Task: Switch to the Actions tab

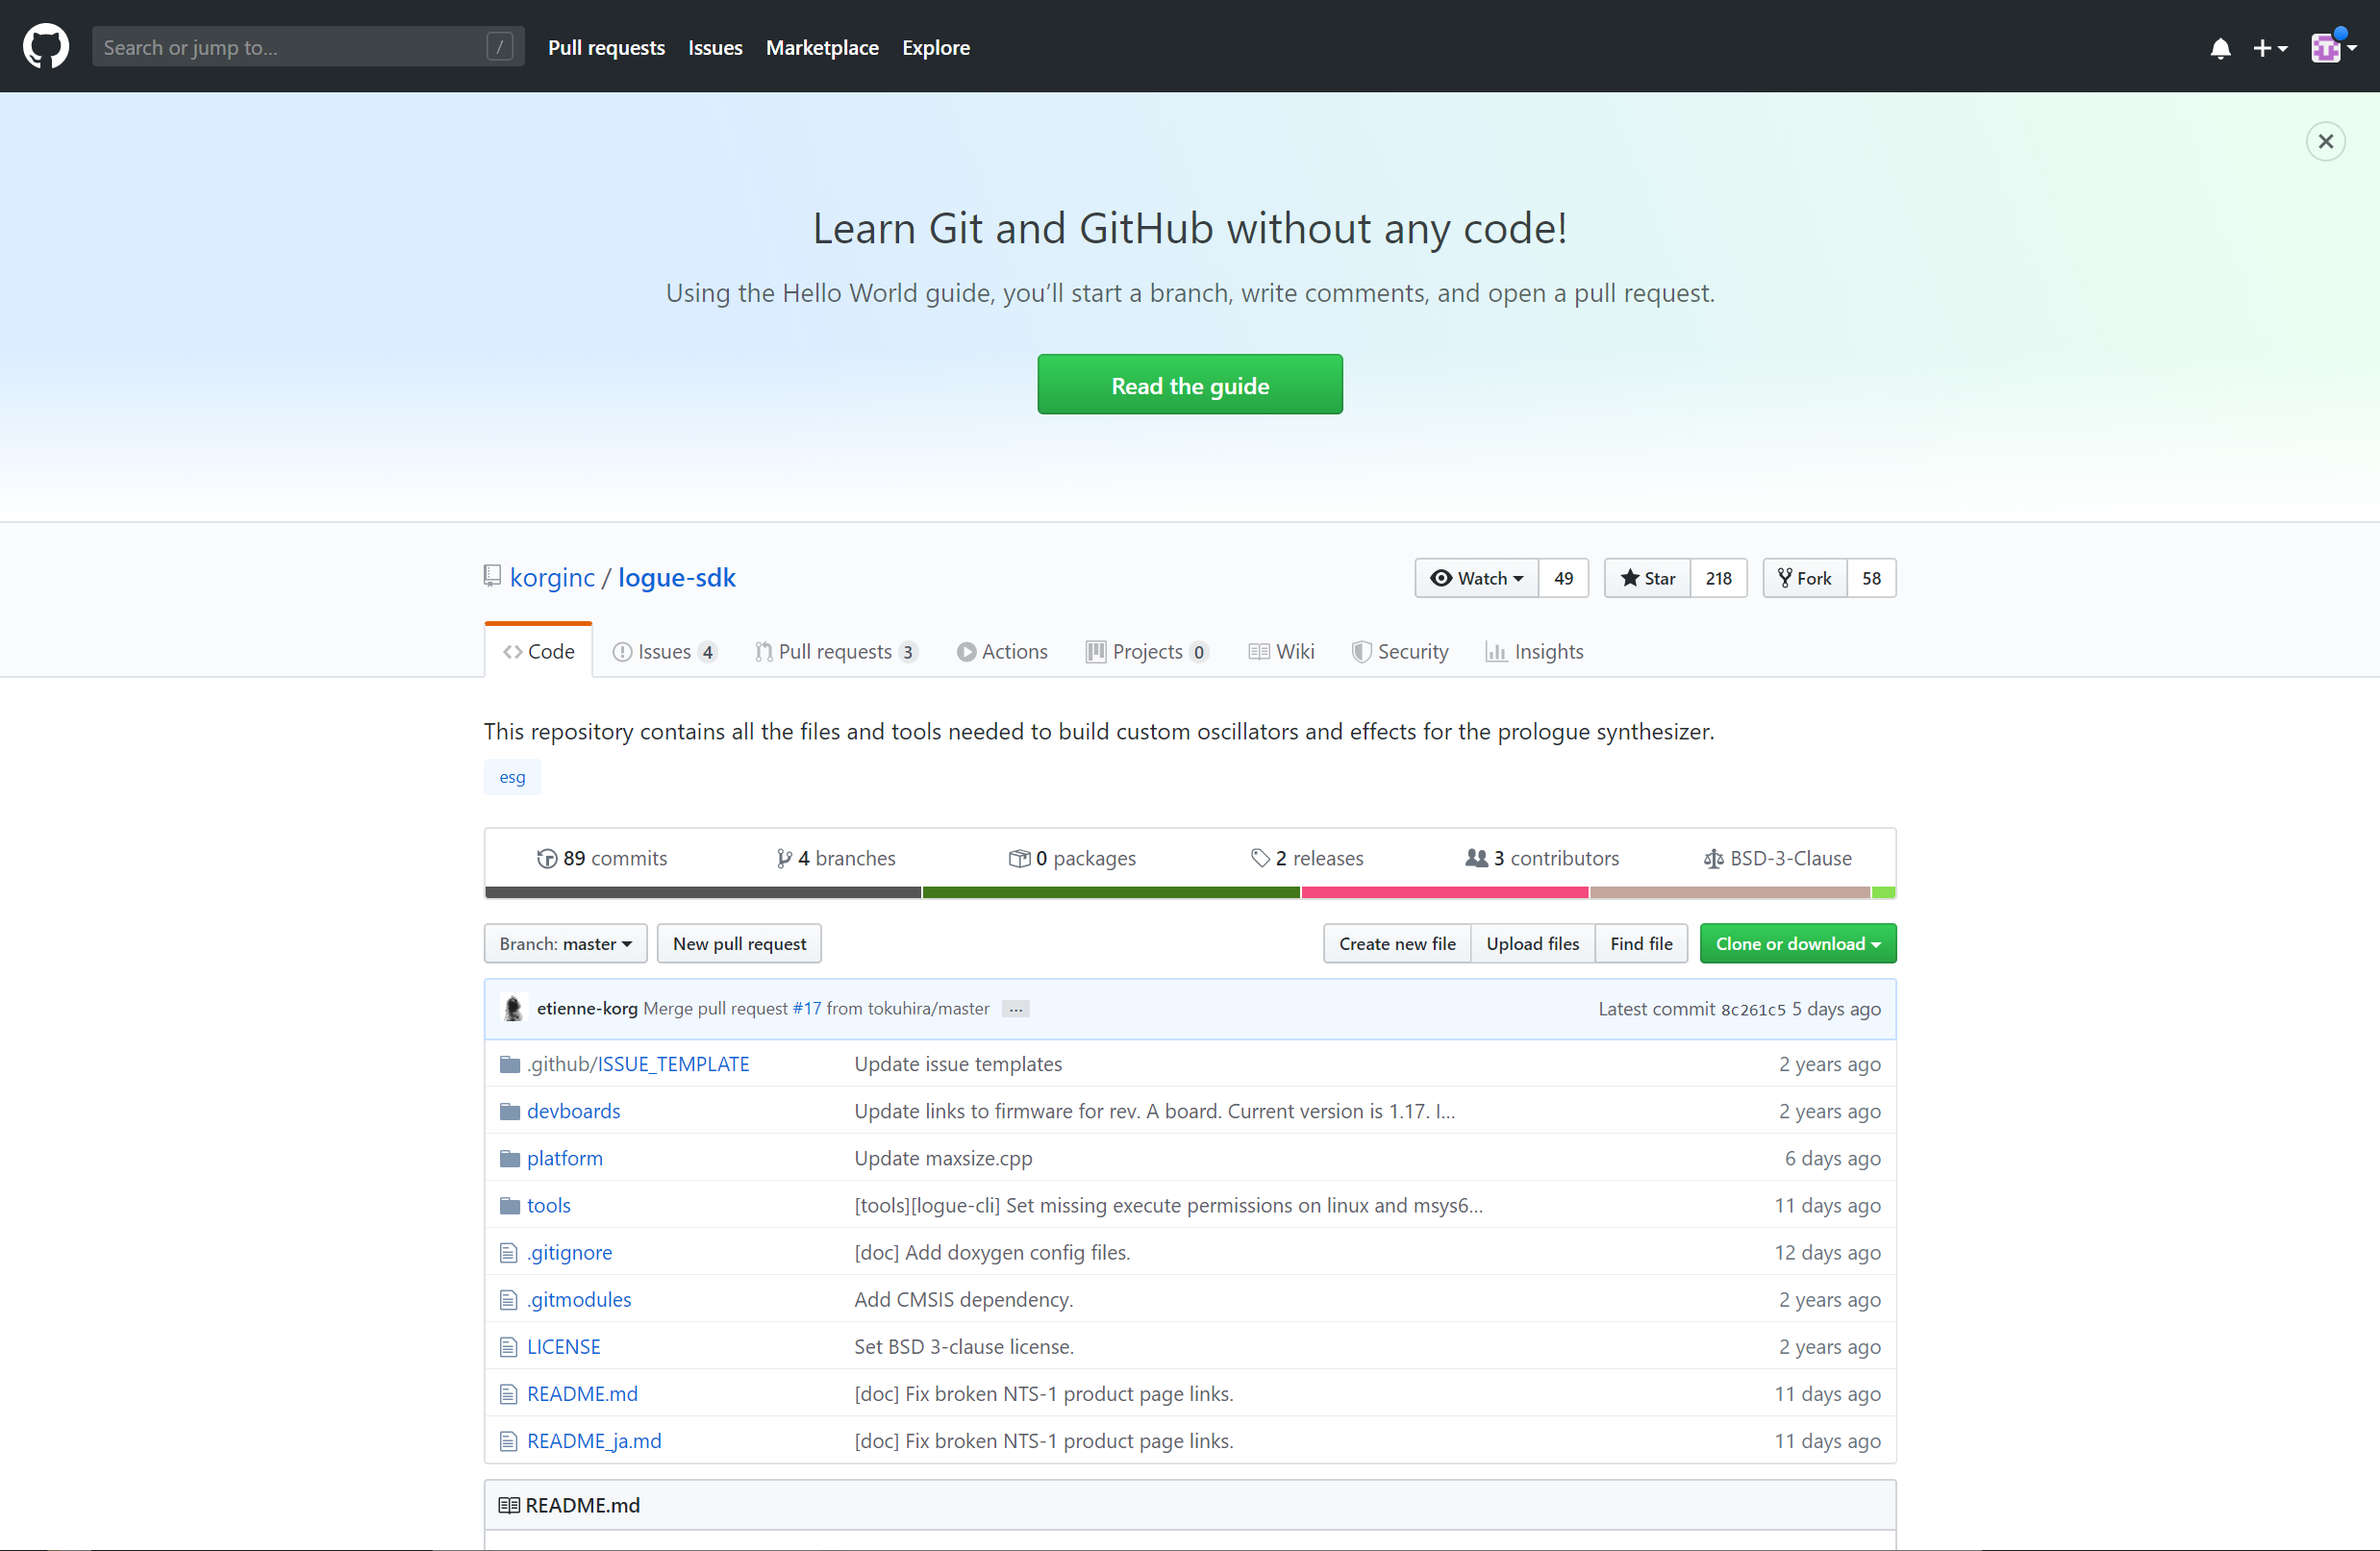Action: coord(1002,651)
